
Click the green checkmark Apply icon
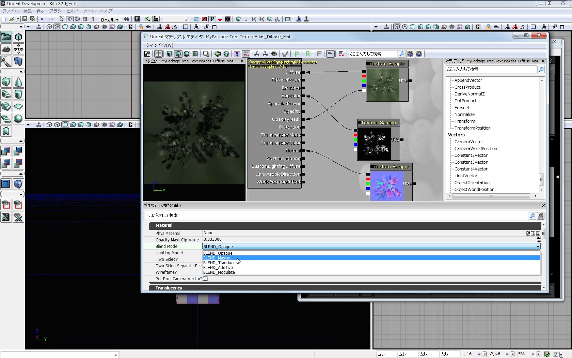pyautogui.click(x=285, y=54)
